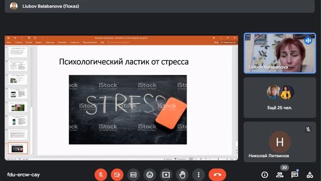
Task: Open the Переходы ribbon tab
Action: pos(50,42)
